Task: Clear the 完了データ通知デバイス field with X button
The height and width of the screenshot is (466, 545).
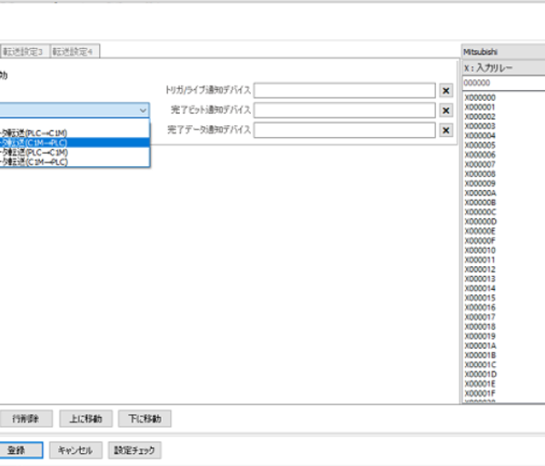Action: (446, 130)
